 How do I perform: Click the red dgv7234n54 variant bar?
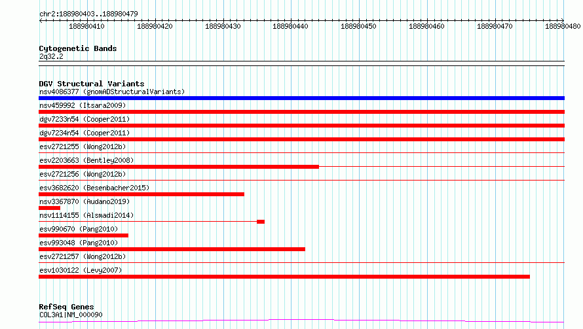coord(301,139)
